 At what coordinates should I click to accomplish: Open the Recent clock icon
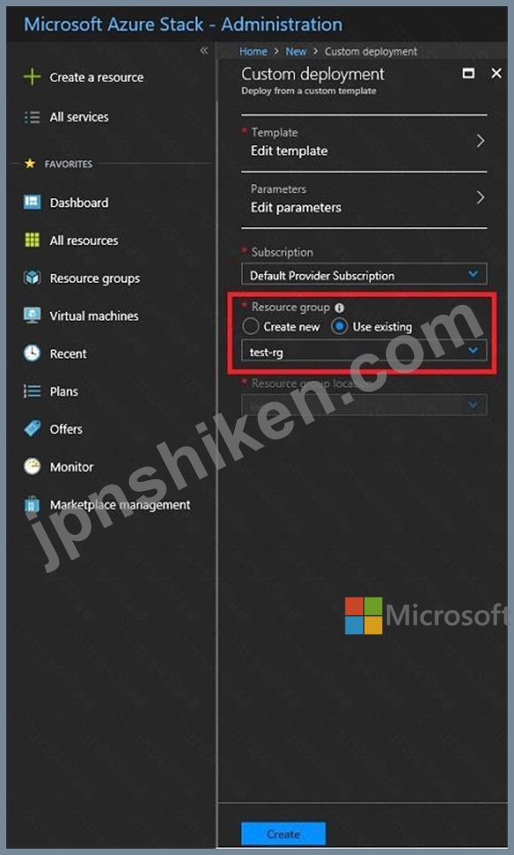point(32,354)
